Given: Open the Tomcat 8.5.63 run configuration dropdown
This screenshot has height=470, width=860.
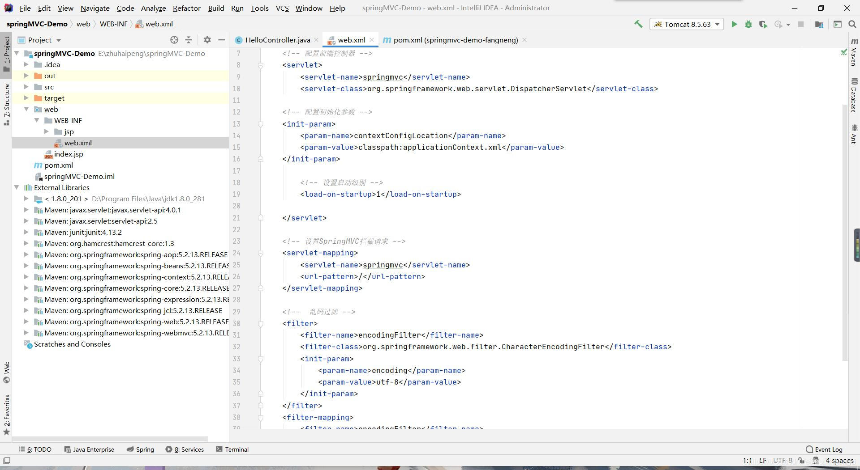Looking at the screenshot, I should pos(686,24).
